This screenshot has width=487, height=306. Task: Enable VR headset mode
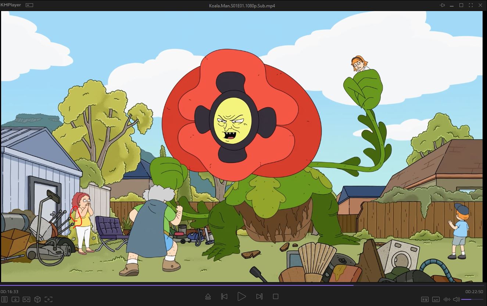point(26,299)
